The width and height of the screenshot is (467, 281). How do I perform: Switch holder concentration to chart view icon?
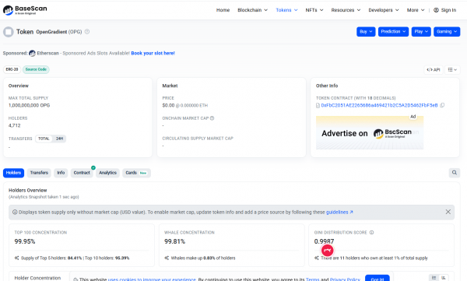click(444, 278)
